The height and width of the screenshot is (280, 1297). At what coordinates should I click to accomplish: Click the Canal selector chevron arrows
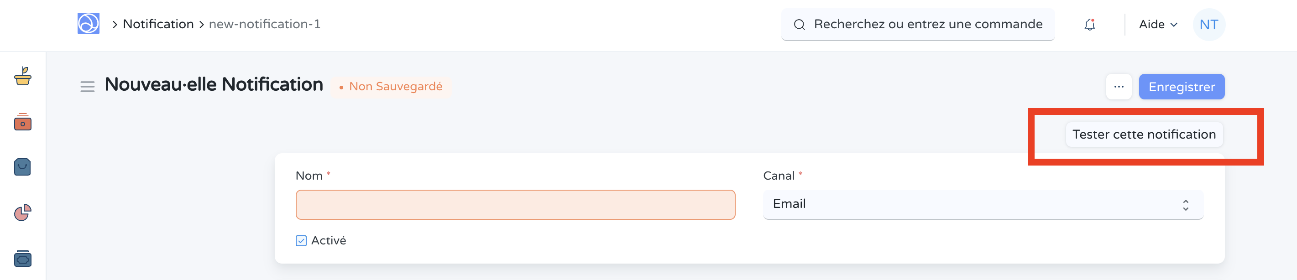1185,204
